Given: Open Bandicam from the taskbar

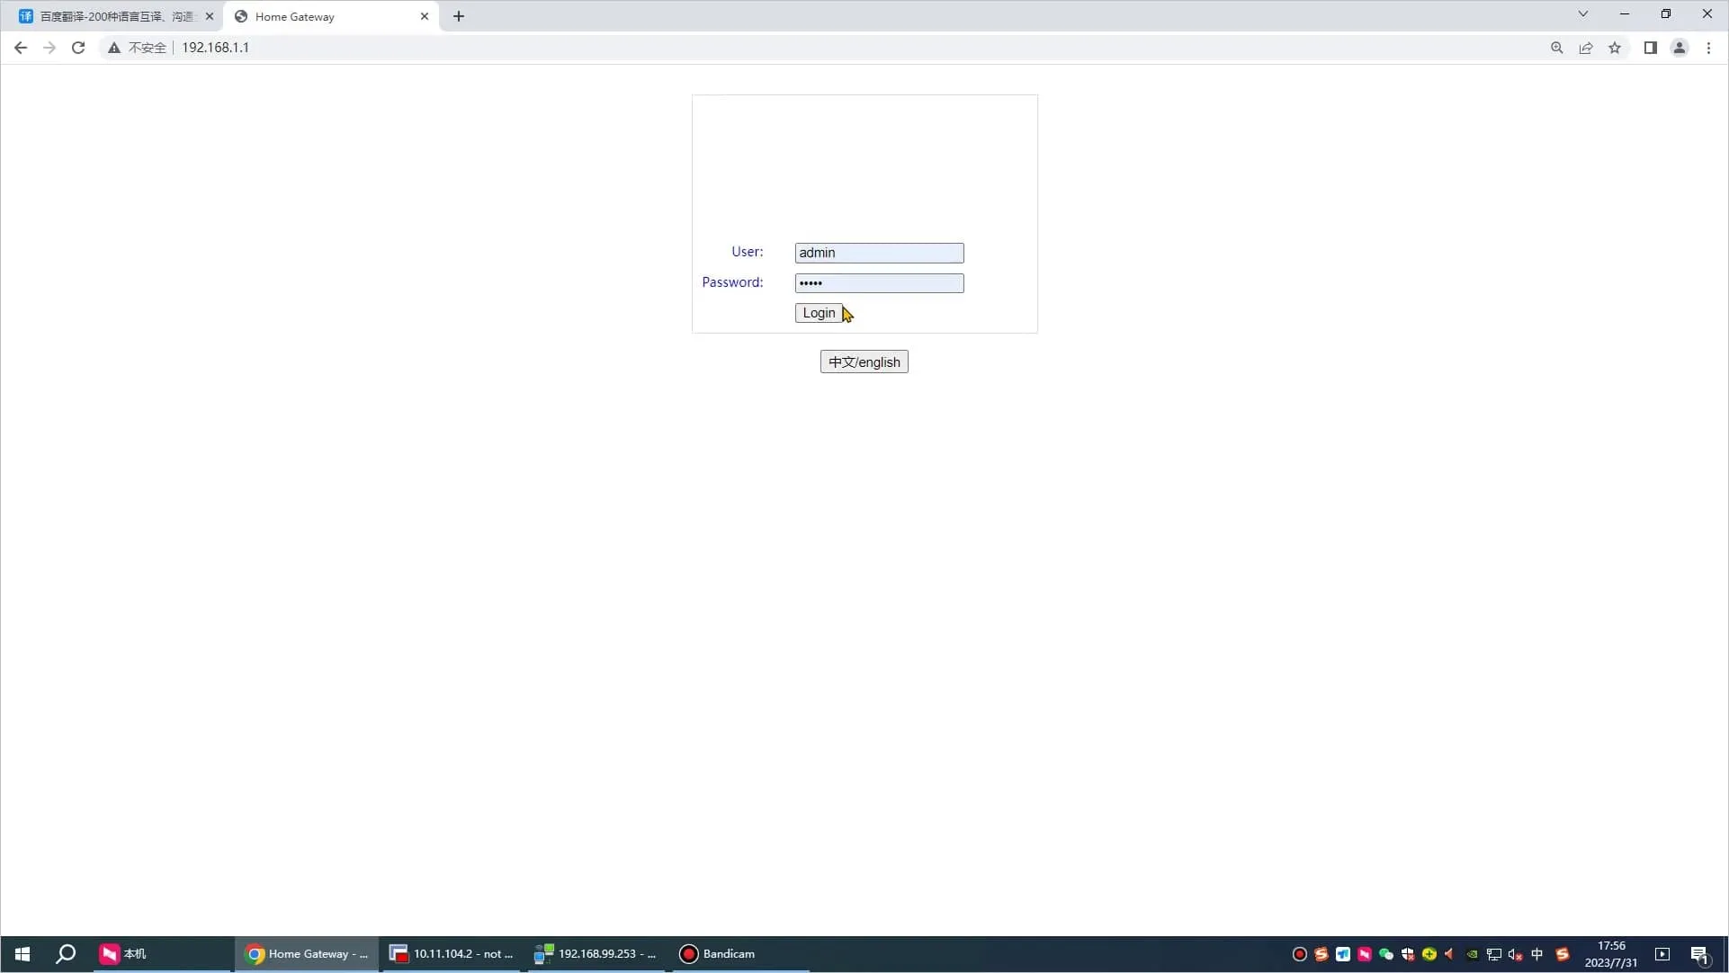Looking at the screenshot, I should click(718, 953).
